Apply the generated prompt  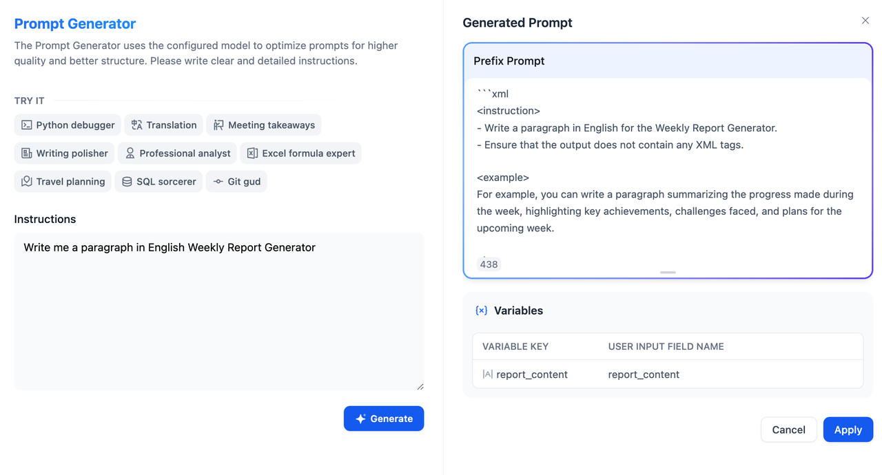click(848, 430)
